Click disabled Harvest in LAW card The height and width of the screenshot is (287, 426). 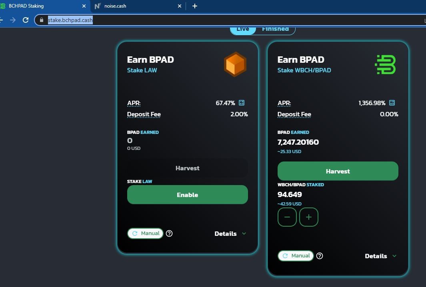(x=188, y=168)
